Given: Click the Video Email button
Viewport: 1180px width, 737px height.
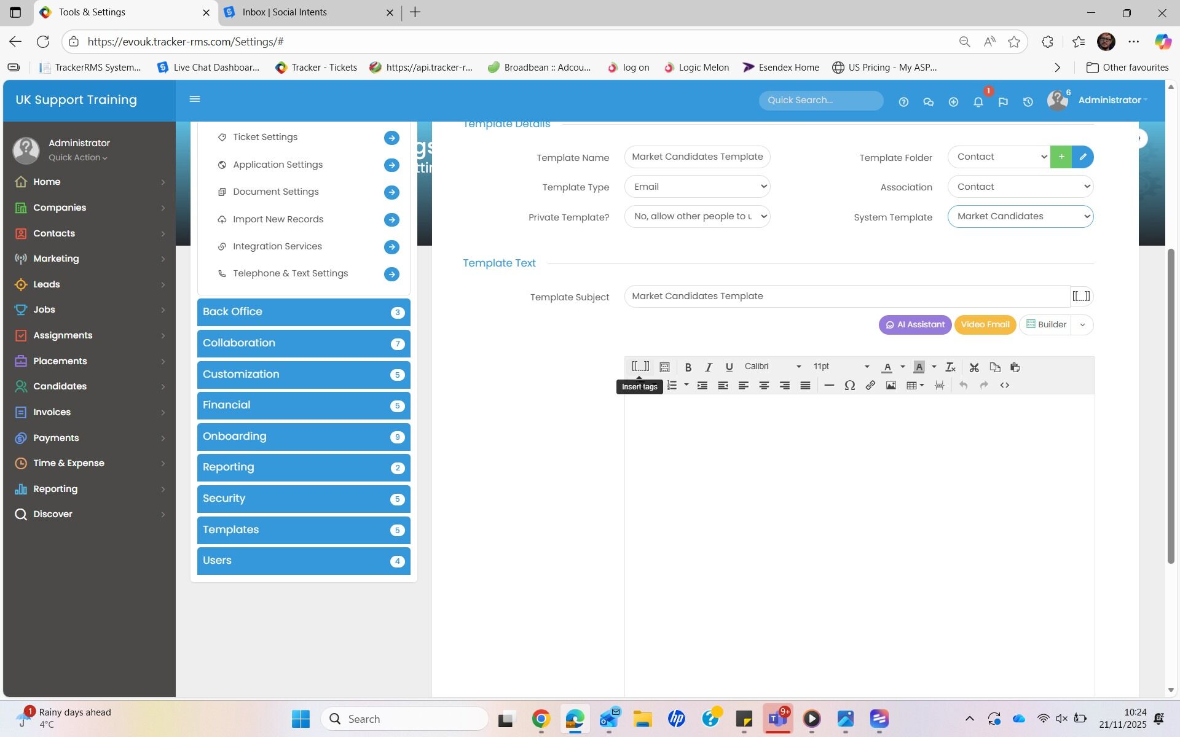Looking at the screenshot, I should pos(985,325).
